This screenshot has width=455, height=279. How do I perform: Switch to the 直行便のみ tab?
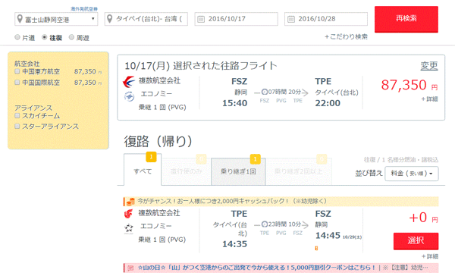point(186,171)
